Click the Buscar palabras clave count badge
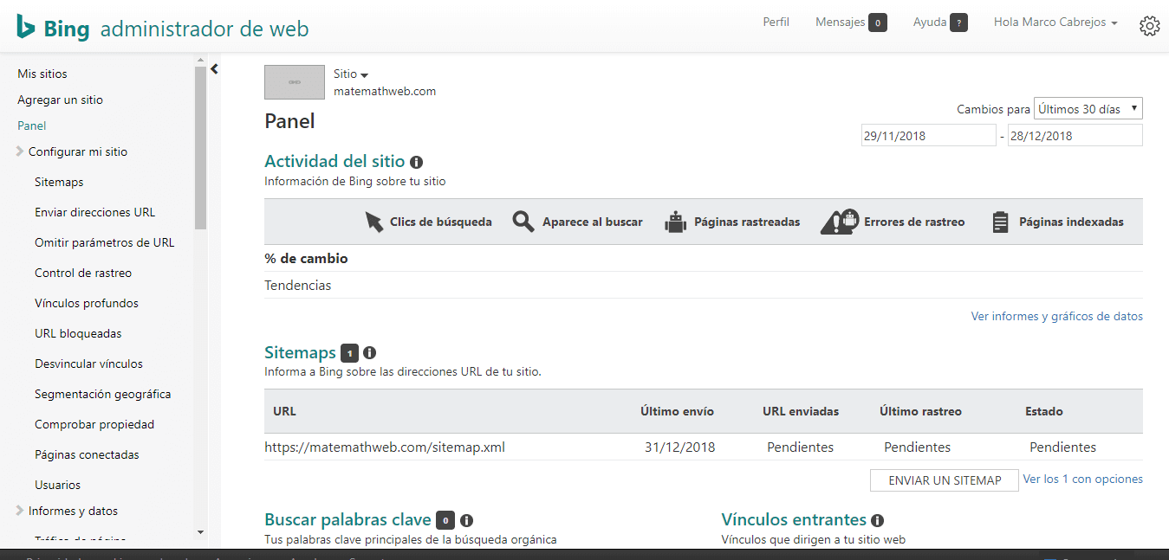Screen dimensions: 1169x560 (x=445, y=520)
